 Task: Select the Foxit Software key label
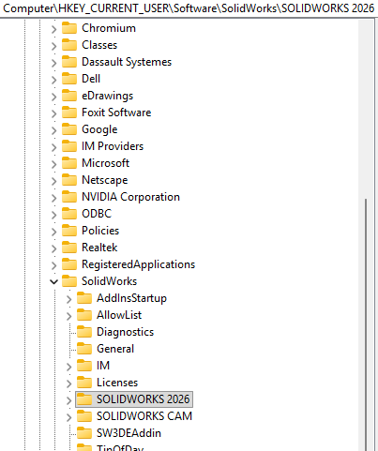pos(116,113)
